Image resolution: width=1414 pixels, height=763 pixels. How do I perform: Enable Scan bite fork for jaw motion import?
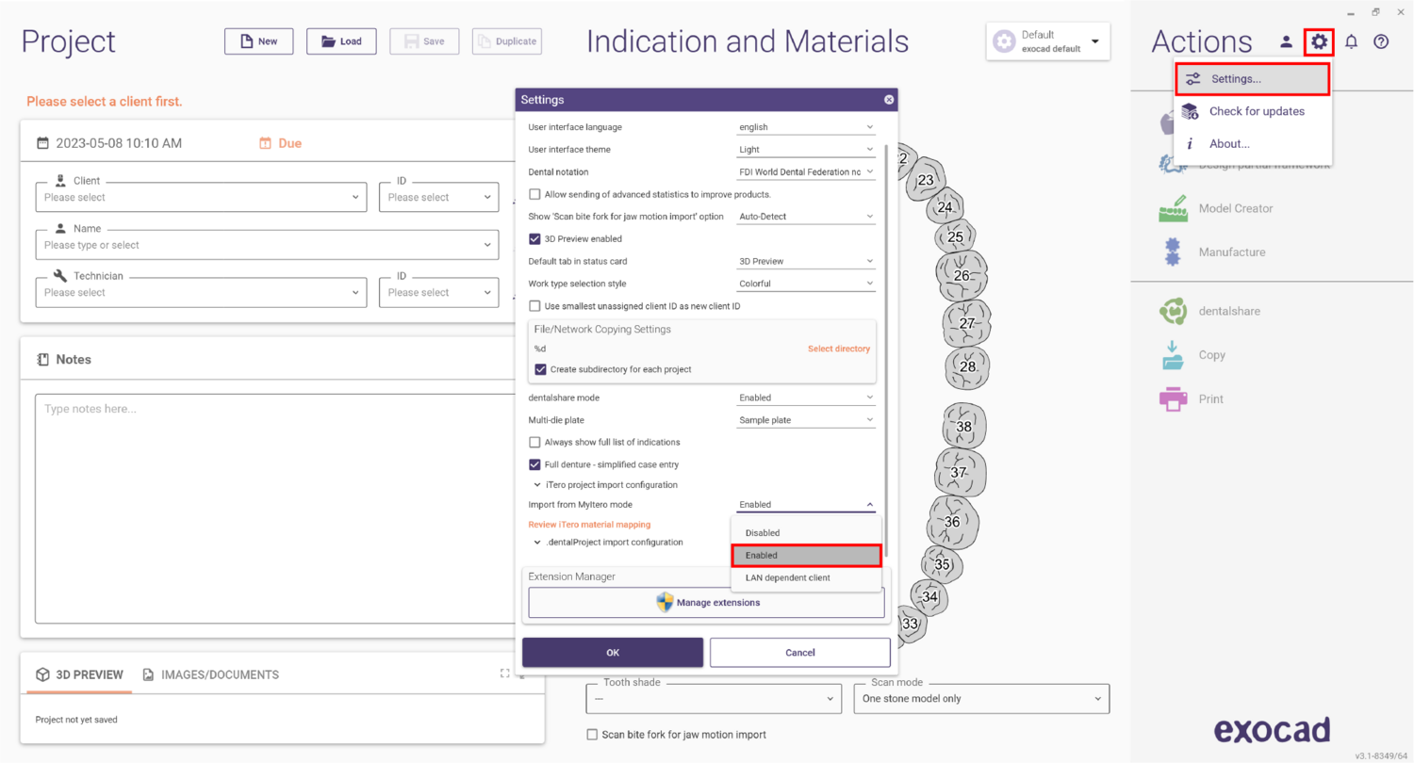(x=592, y=735)
